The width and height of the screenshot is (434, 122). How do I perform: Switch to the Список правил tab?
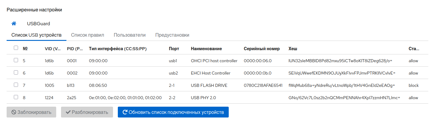click(x=87, y=35)
